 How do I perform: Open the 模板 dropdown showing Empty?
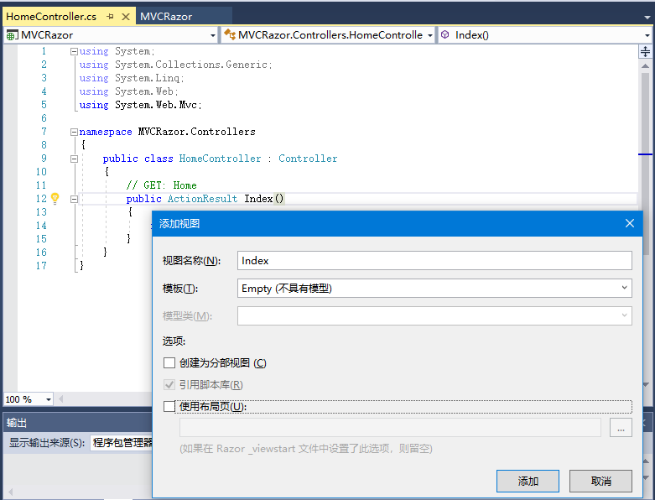[x=434, y=288]
